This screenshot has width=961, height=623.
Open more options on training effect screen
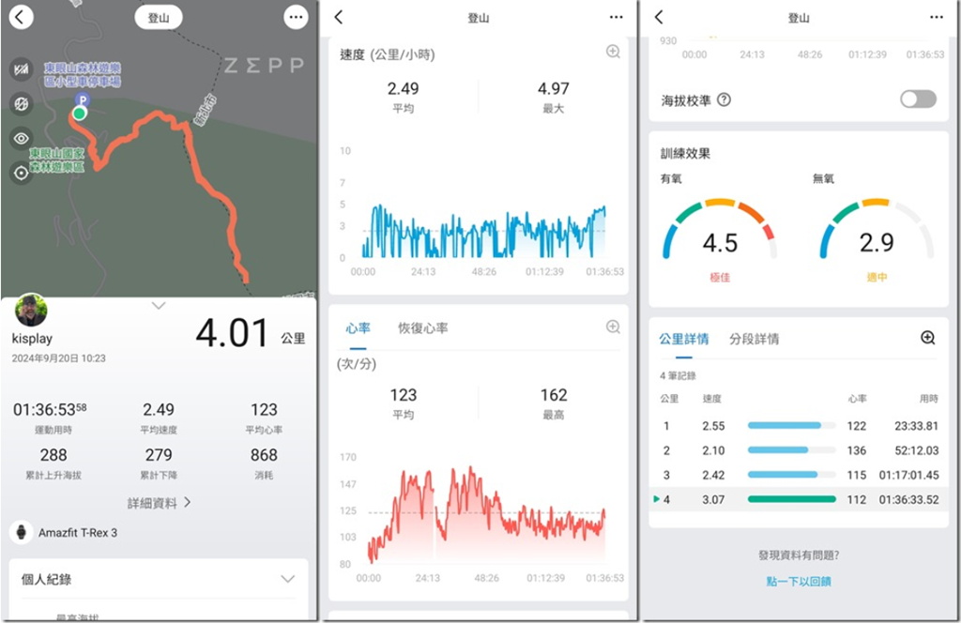point(937,17)
